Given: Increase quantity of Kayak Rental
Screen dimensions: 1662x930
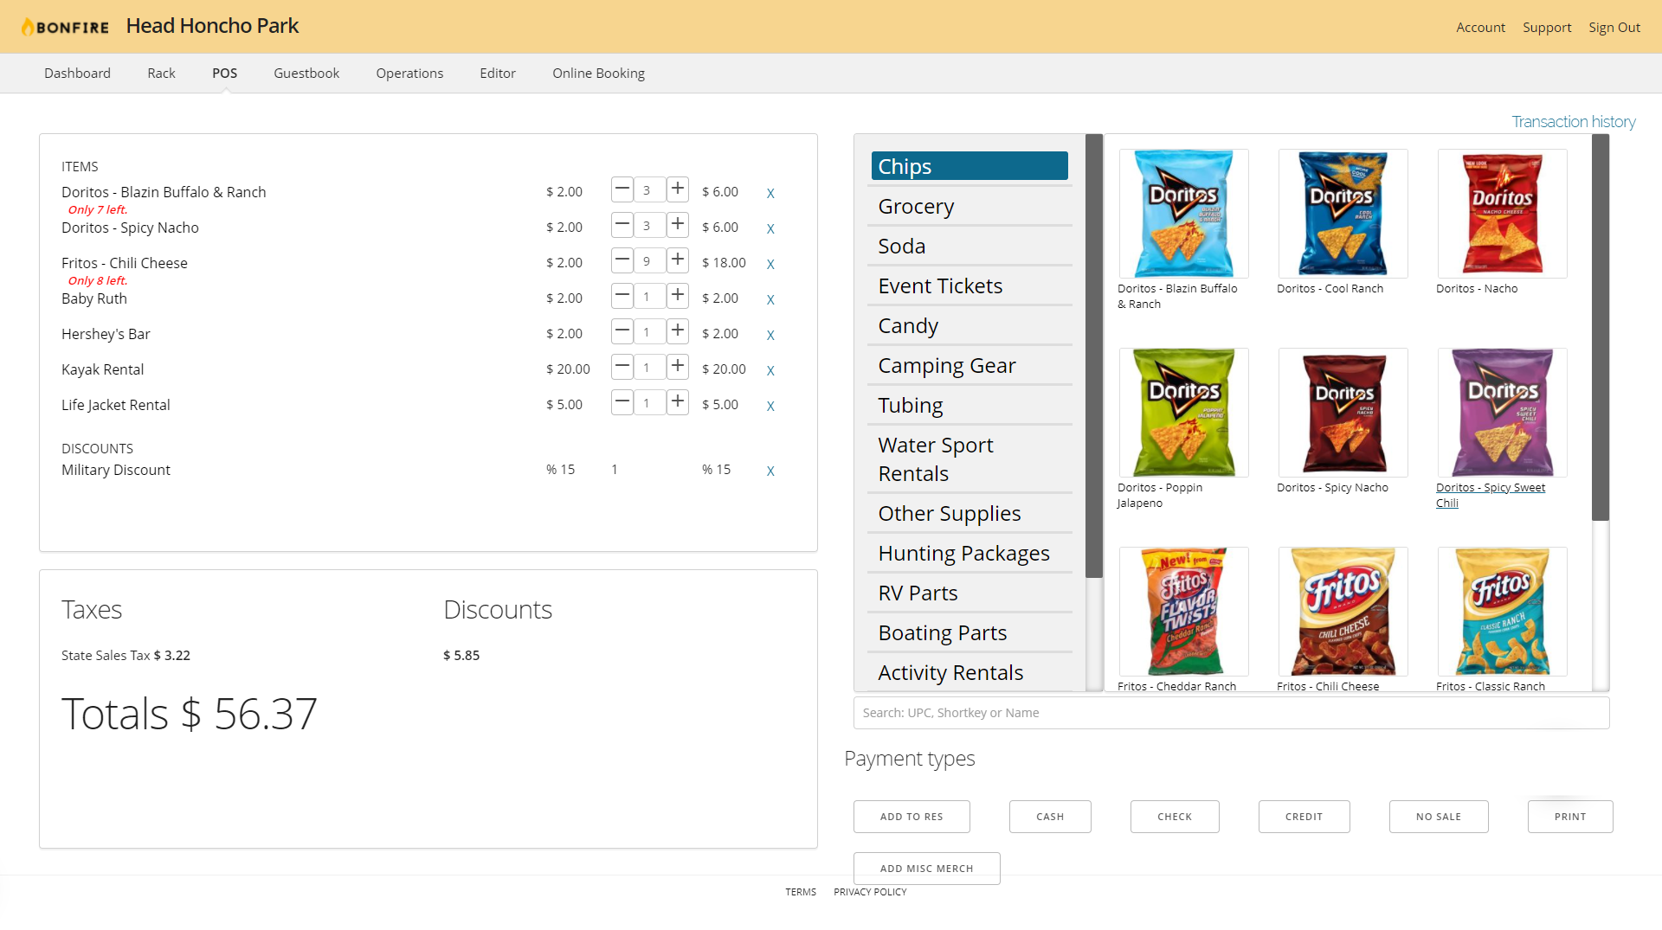Looking at the screenshot, I should coord(678,366).
